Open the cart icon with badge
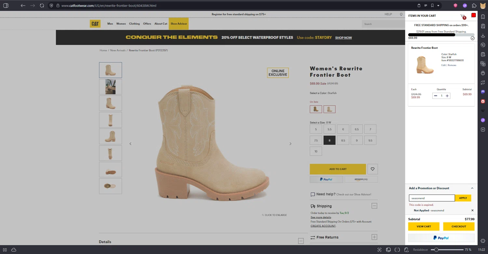488x254 pixels. (x=463, y=16)
